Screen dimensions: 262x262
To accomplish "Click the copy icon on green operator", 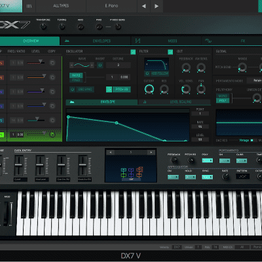I will coord(52,134).
